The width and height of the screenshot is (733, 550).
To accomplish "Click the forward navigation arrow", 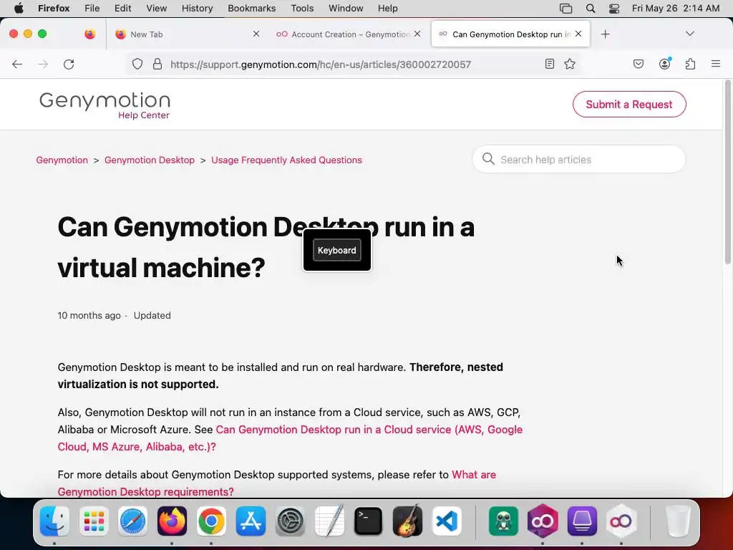I will 43,64.
